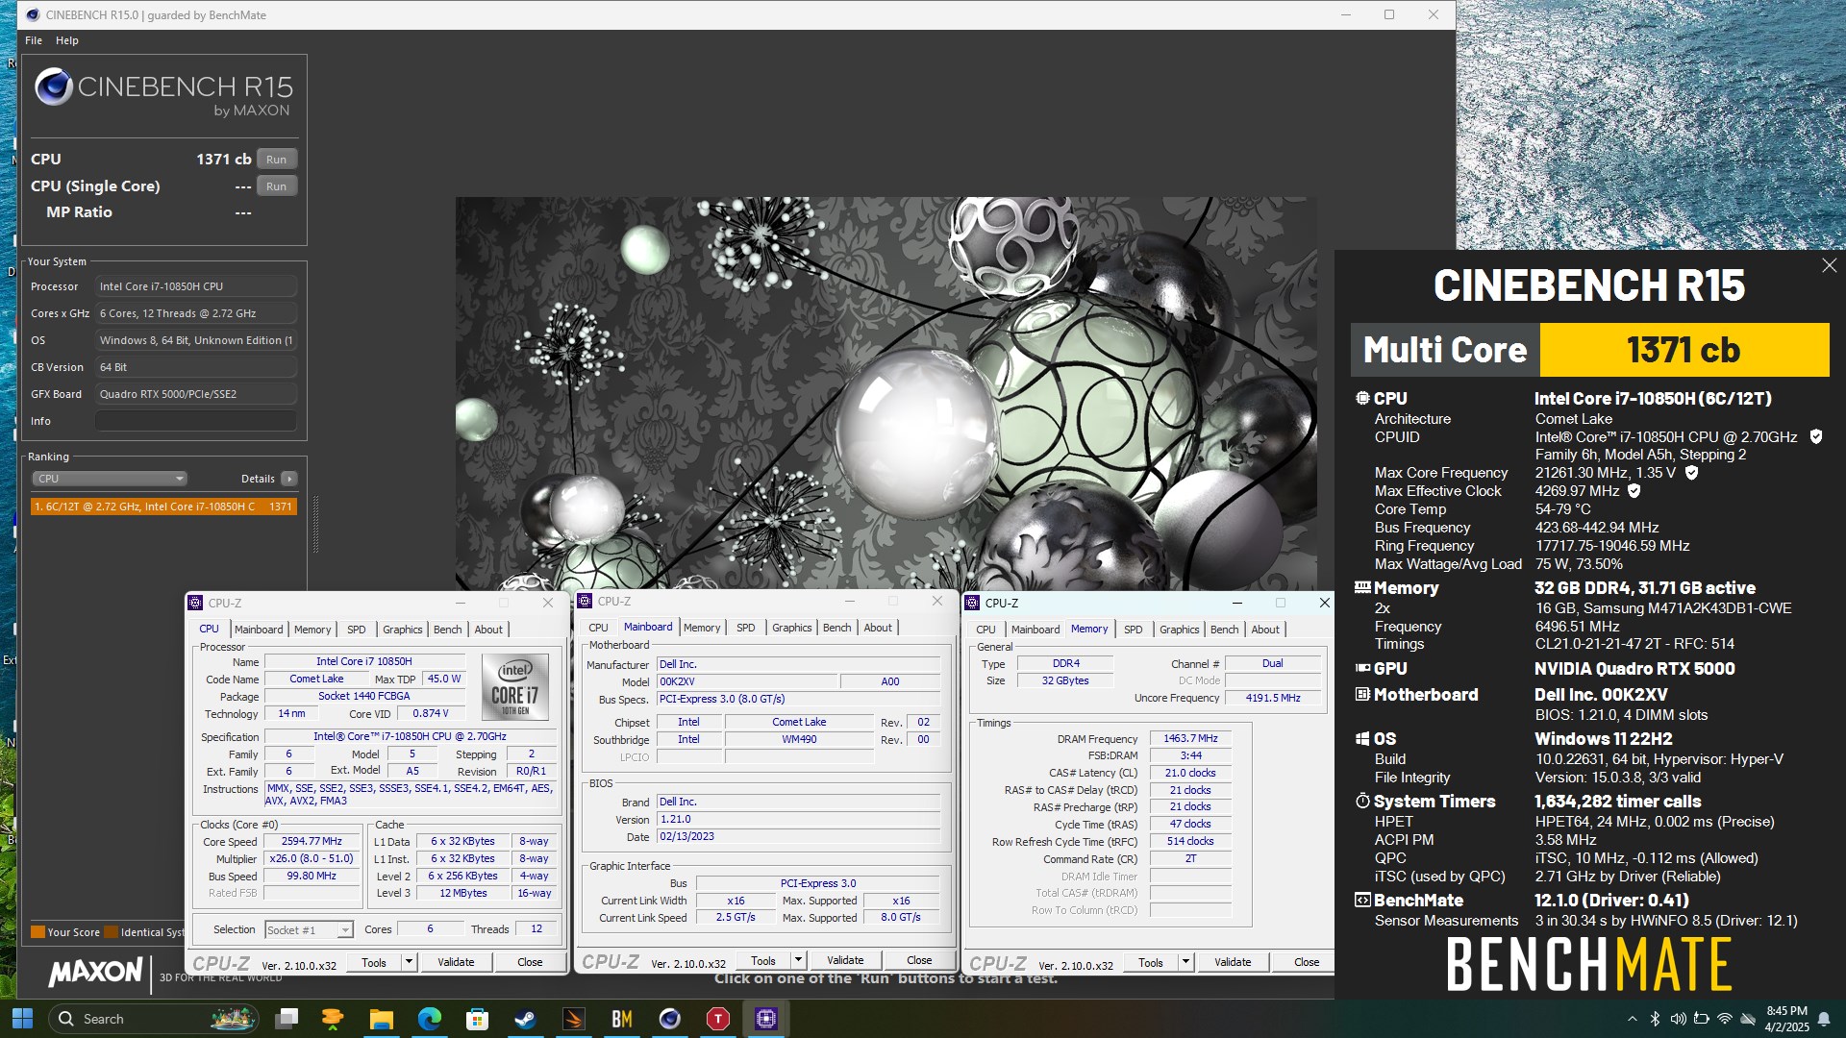Open Tools dropdown arrow in middle CPU-Z

click(798, 961)
